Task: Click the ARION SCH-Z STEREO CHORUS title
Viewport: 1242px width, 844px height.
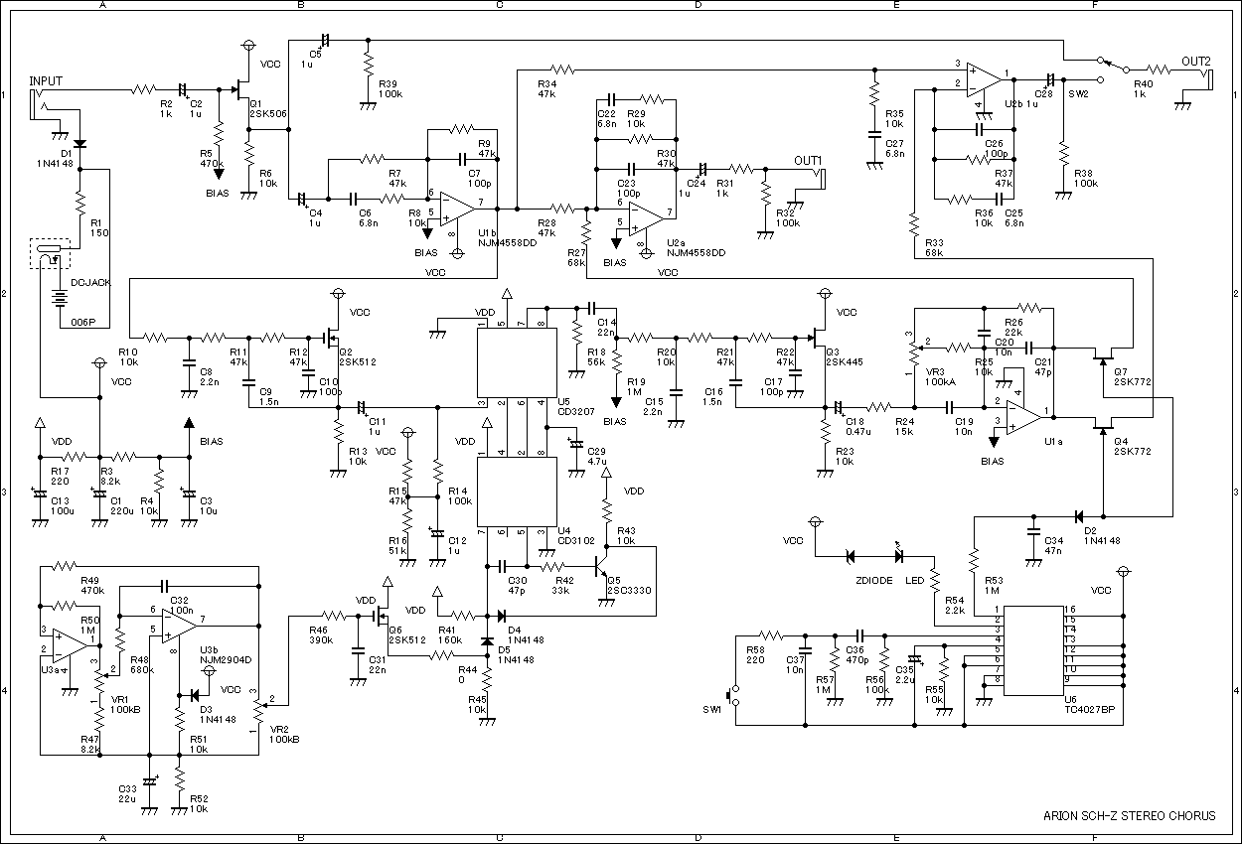Action: (1129, 816)
